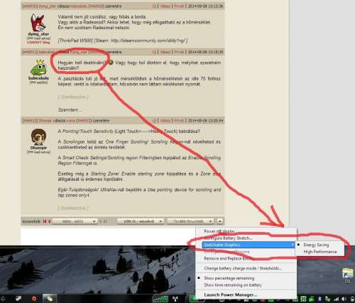Click Válasz in the 13:20:54 post header

(165, 120)
